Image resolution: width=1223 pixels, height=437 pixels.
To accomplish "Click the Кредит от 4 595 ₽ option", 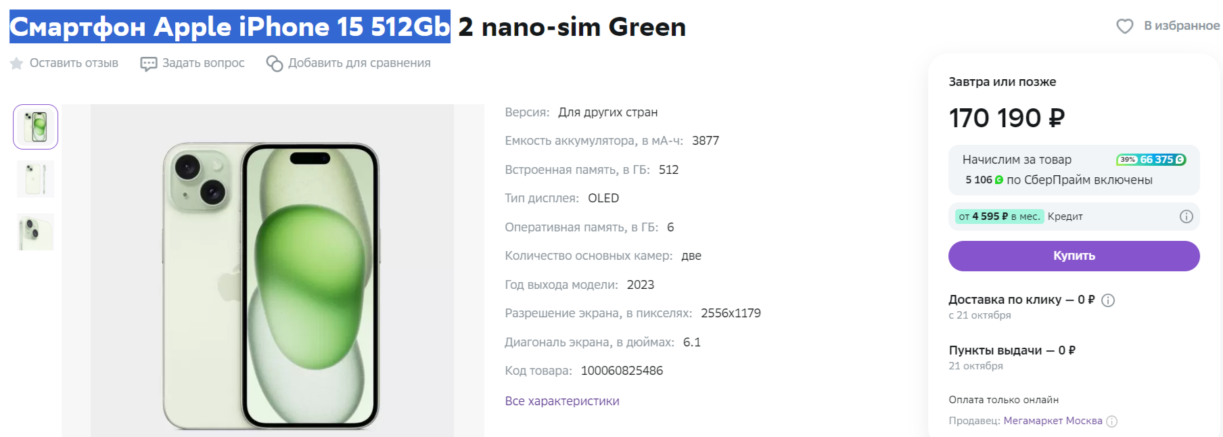I will [x=1019, y=216].
